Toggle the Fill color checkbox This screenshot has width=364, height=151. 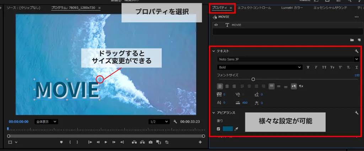point(219,129)
